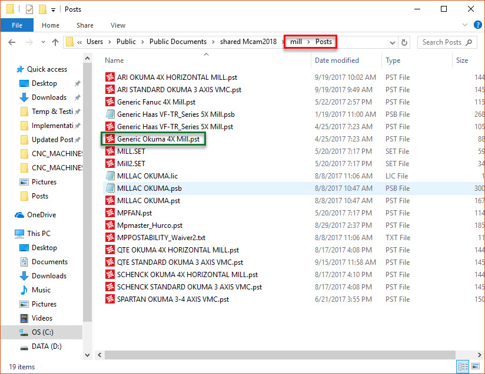The height and width of the screenshot is (374, 485).
Task: Open the recent locations dropdown arrow
Action: pyautogui.click(x=43, y=42)
